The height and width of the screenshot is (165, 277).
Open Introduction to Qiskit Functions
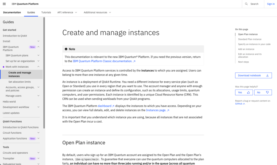(x=21, y=127)
